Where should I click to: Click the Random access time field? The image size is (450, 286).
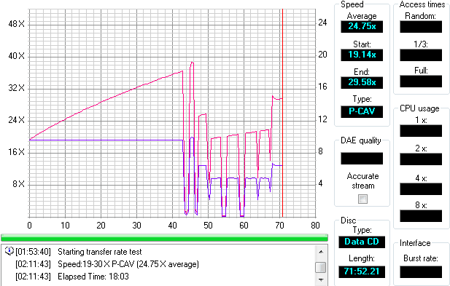pyautogui.click(x=421, y=27)
